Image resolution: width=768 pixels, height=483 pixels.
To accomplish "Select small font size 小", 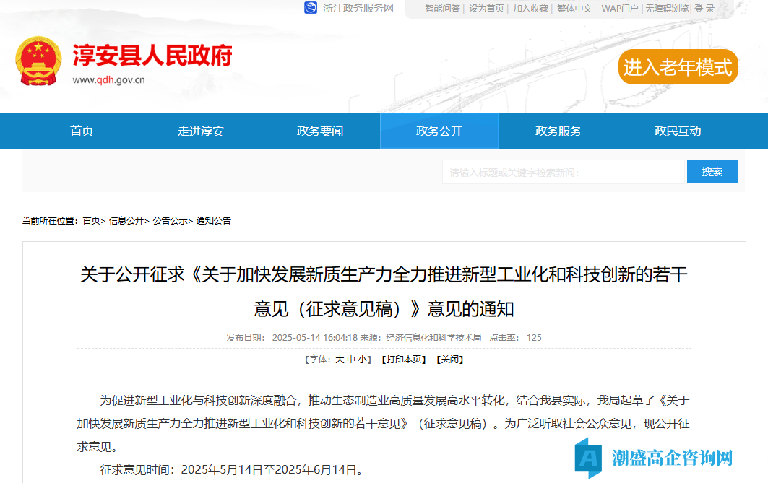I will (x=363, y=359).
